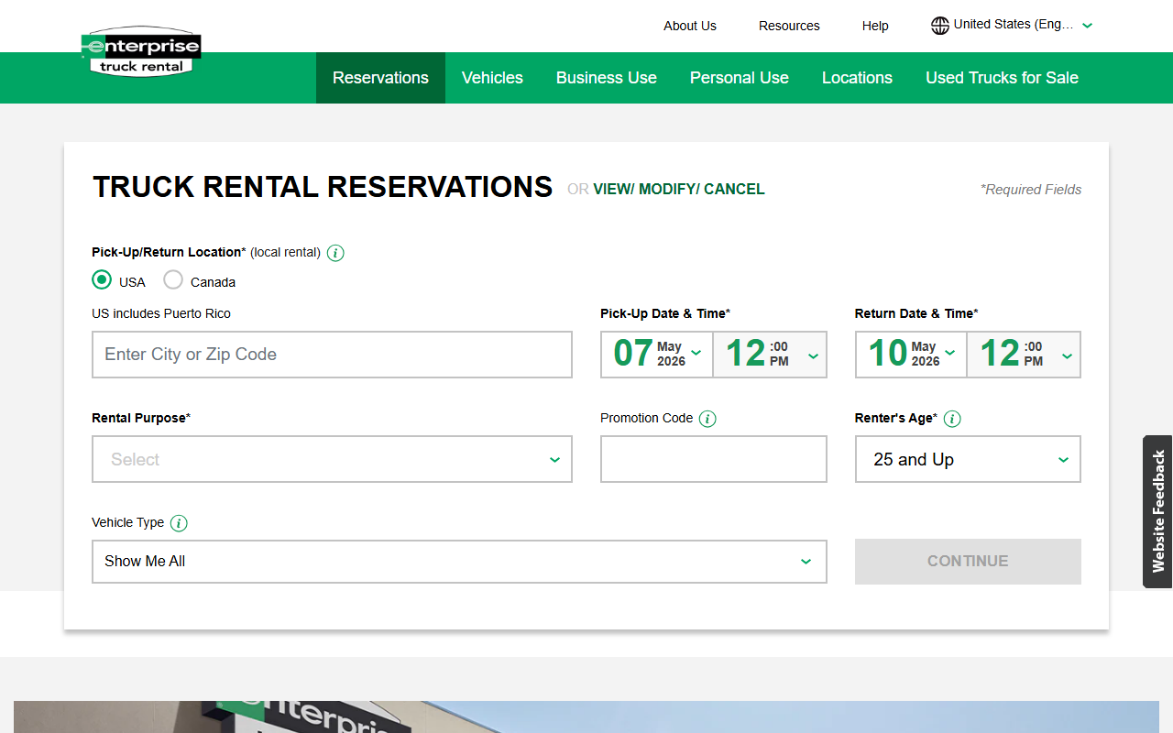Open Used Trucks for Sale nav item
The width and height of the screenshot is (1173, 733).
click(x=1002, y=78)
